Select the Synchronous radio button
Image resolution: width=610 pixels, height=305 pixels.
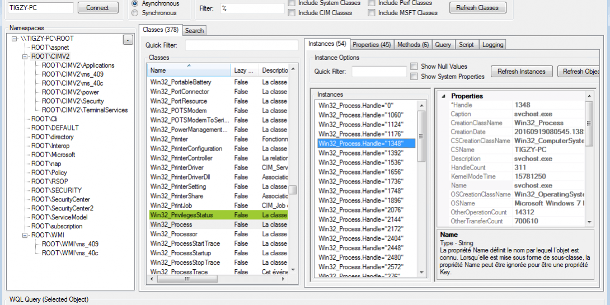(134, 12)
